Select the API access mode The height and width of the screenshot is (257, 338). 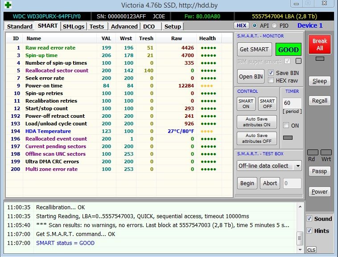pyautogui.click(x=255, y=26)
